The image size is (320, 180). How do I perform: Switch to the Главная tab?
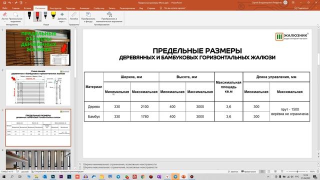point(15,8)
